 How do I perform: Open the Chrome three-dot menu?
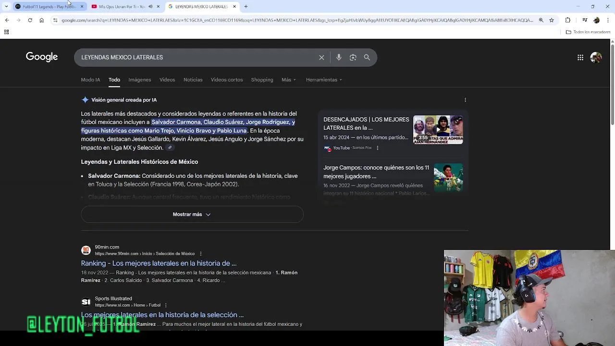(x=608, y=20)
